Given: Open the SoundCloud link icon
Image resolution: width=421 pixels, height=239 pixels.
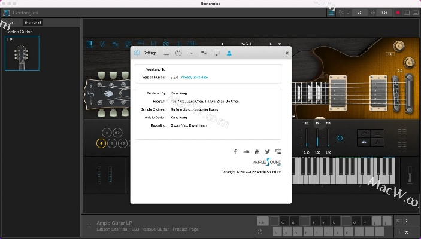Looking at the screenshot, I should coord(246,152).
